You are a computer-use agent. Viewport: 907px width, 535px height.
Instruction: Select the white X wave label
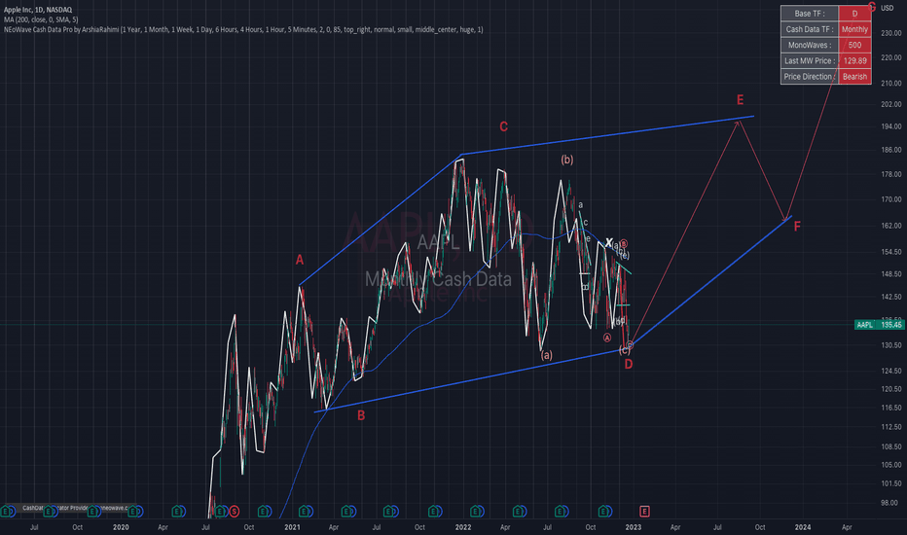(608, 242)
